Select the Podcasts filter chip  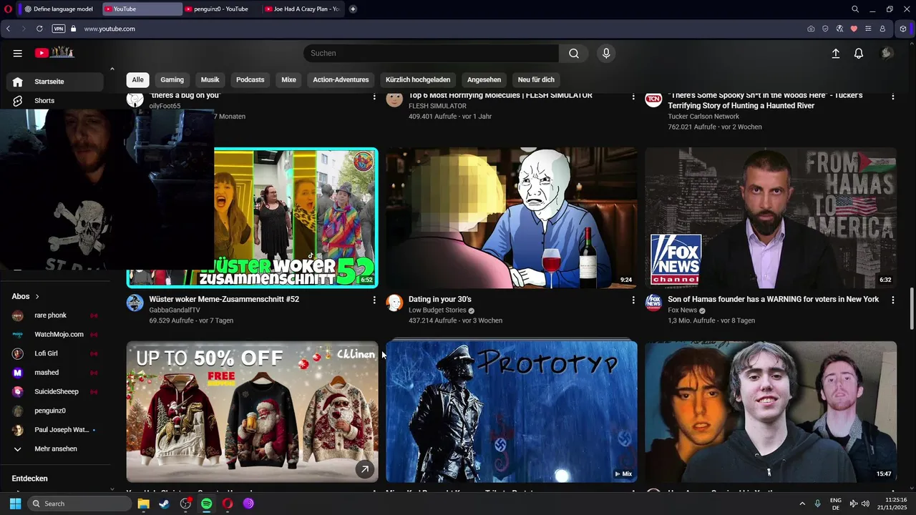pyautogui.click(x=250, y=80)
